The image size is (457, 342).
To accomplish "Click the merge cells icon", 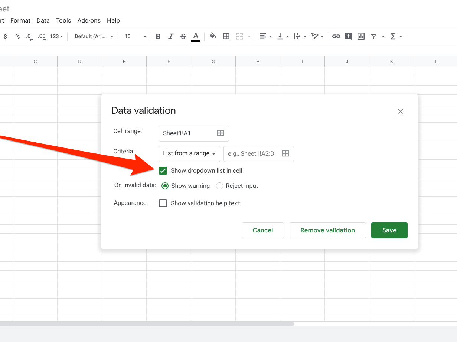I will coord(239,36).
